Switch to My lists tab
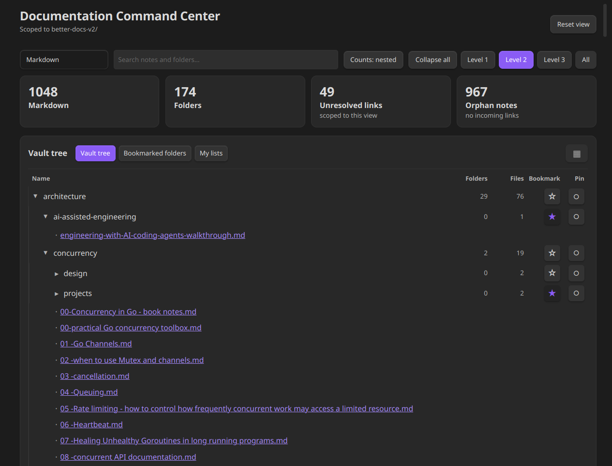 tap(211, 153)
